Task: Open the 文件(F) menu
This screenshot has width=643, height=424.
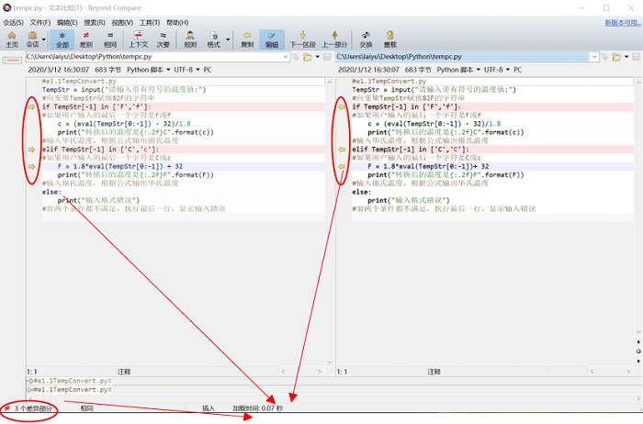Action: [x=39, y=22]
